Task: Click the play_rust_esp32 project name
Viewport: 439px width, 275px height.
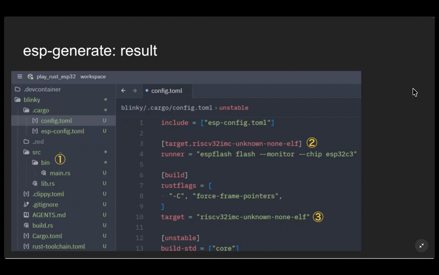Action: pyautogui.click(x=56, y=77)
